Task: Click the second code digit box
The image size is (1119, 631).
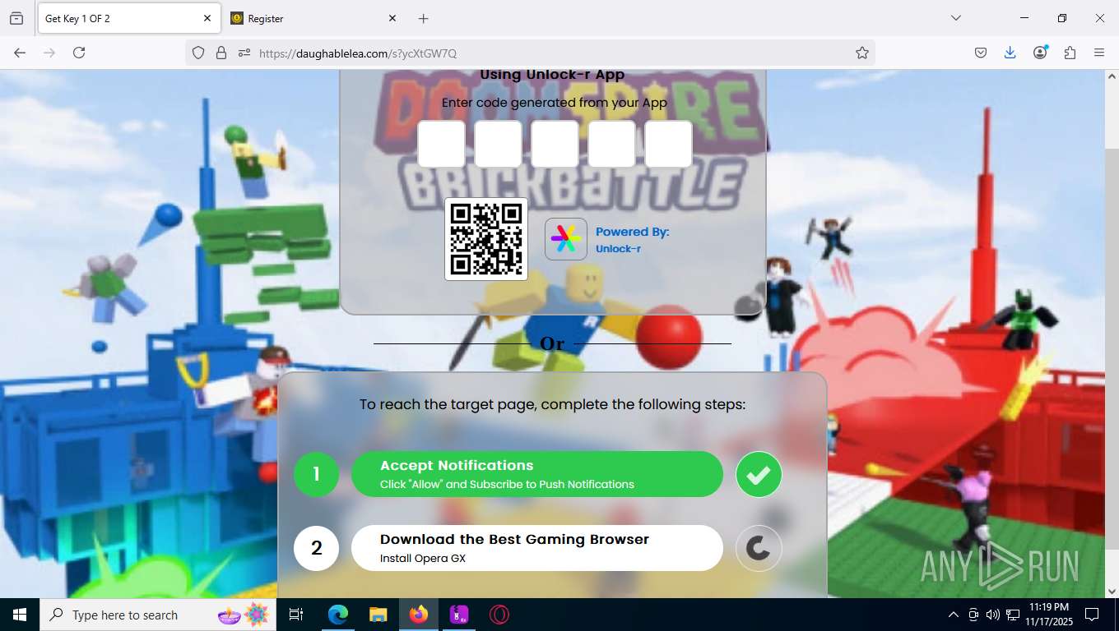Action: [x=498, y=145]
